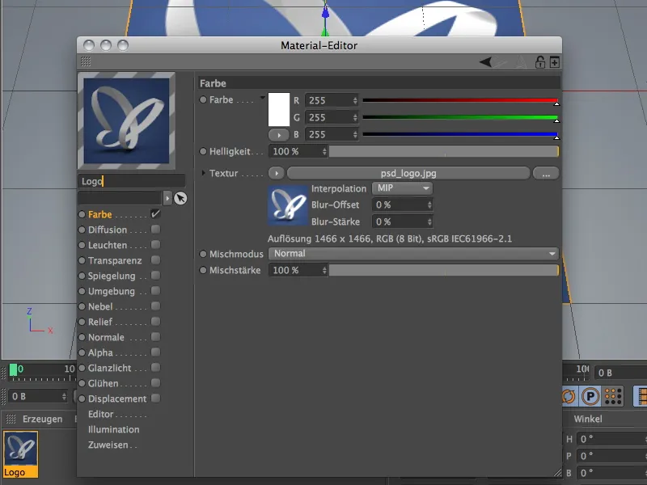
Task: Click the arrow button below color swatch
Action: [278, 135]
